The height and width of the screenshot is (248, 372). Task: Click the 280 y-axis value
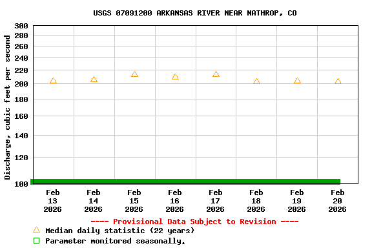21,36
